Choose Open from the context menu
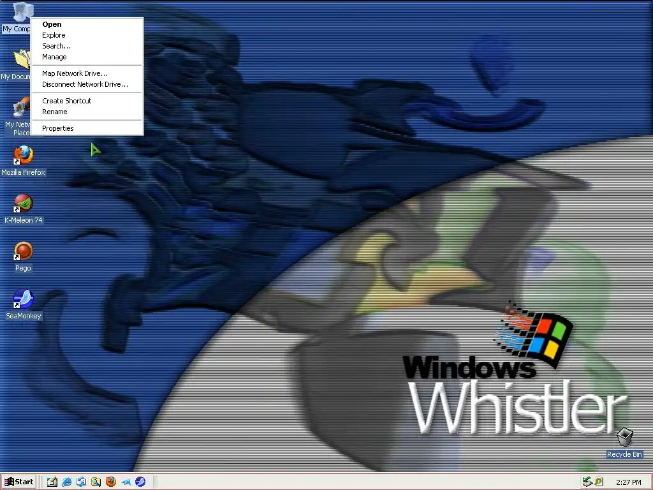This screenshot has width=653, height=490. point(87,25)
